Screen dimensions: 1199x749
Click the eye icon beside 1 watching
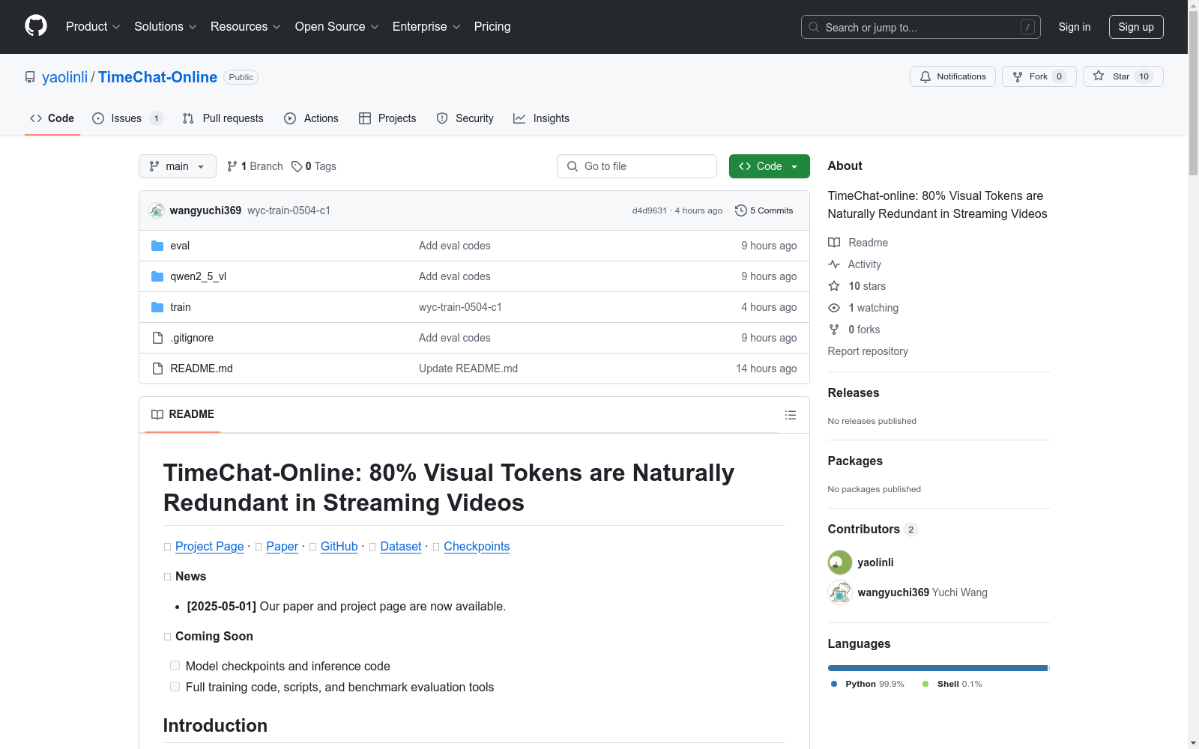click(x=834, y=308)
